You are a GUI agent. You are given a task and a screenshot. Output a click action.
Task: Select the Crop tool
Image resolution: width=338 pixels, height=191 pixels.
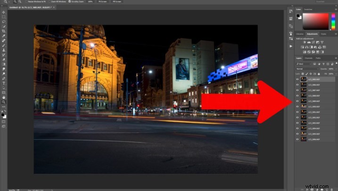click(x=4, y=31)
